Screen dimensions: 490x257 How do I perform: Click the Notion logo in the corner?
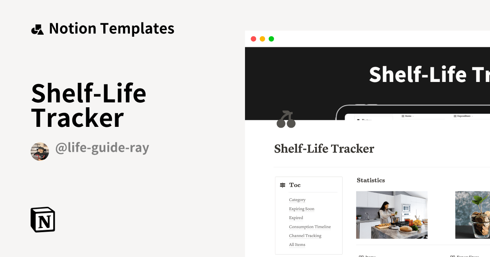click(x=42, y=220)
